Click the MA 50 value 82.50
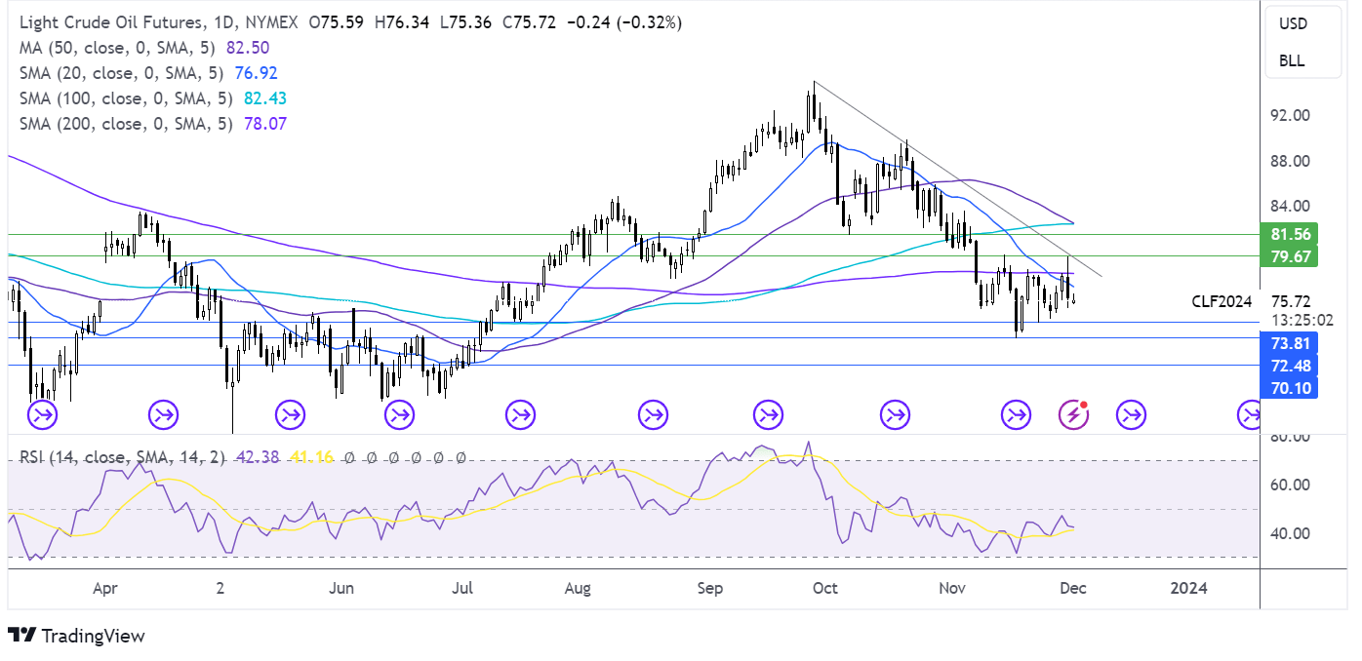Viewport: 1362px width, 661px height. click(250, 47)
